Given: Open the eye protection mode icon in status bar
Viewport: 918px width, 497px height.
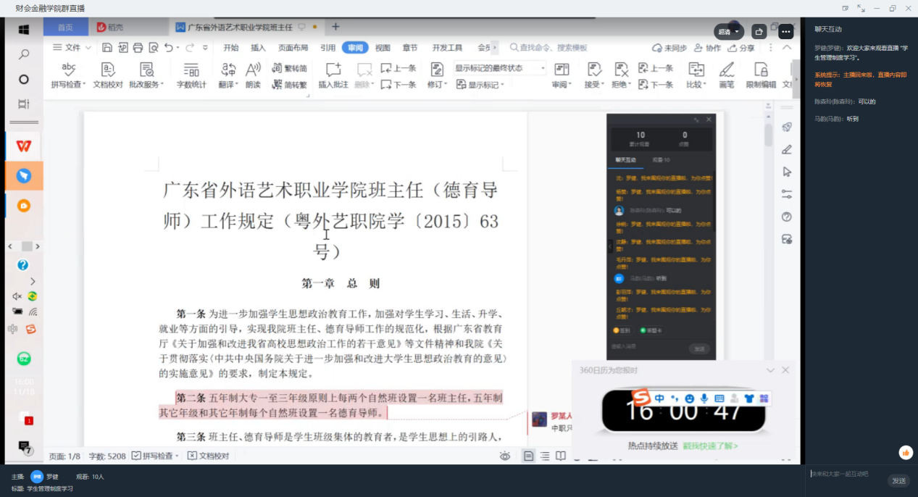Looking at the screenshot, I should (504, 456).
